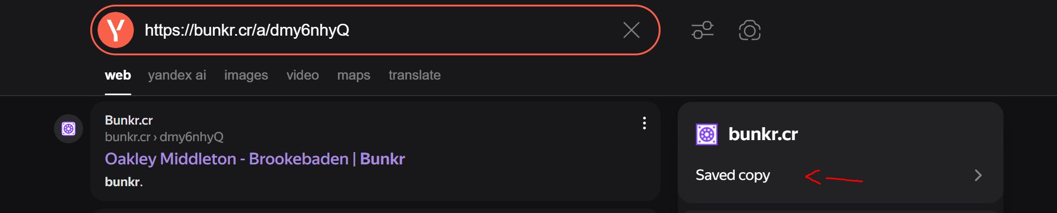
Task: Click the bunkr.cr icon in the side panel
Action: pyautogui.click(x=706, y=134)
